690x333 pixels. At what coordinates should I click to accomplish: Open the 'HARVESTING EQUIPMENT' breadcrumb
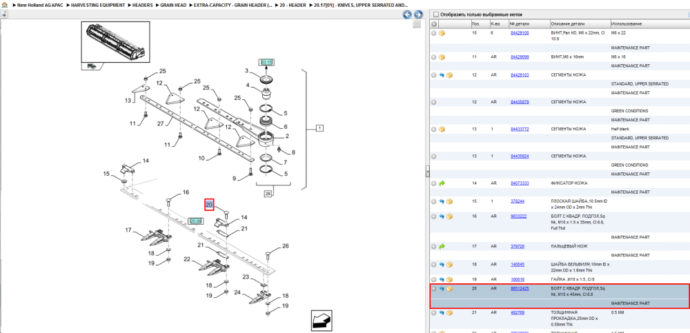coord(98,5)
